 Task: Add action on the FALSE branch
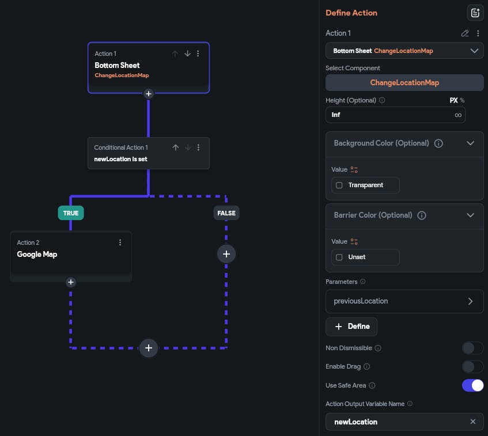[x=226, y=253]
